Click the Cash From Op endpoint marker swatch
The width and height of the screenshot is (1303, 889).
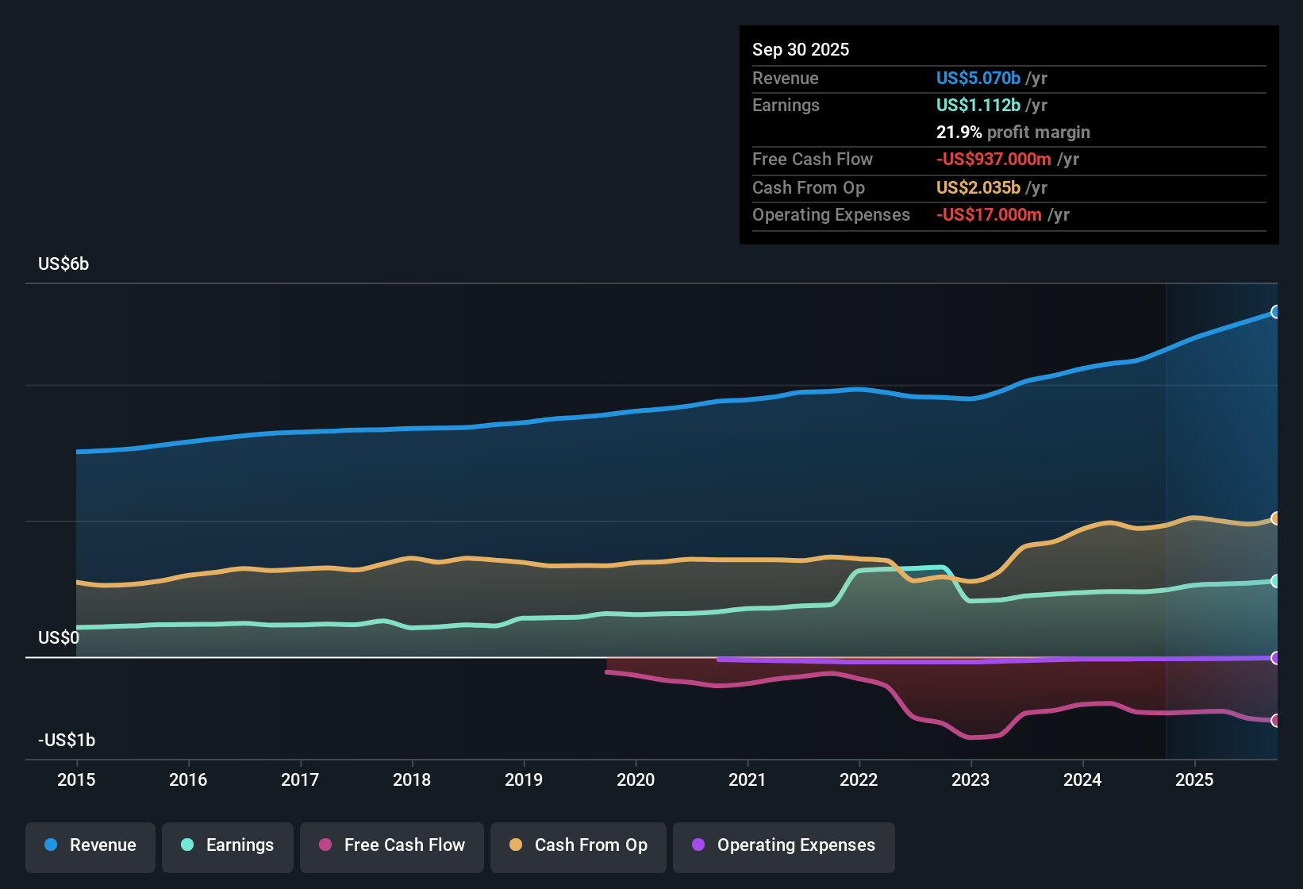click(1276, 517)
